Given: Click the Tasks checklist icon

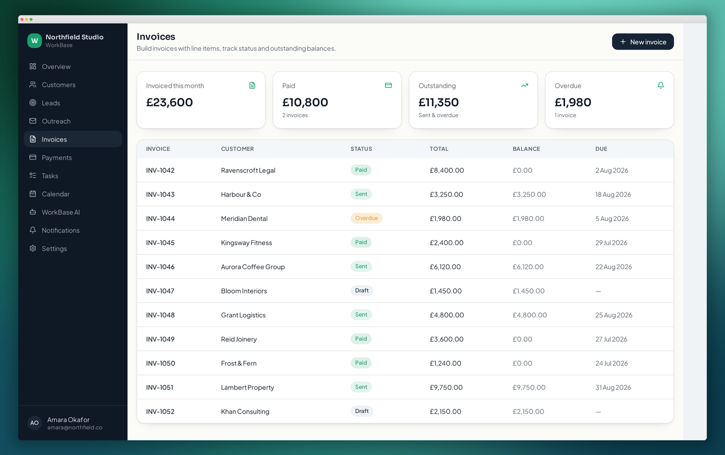Looking at the screenshot, I should point(33,176).
